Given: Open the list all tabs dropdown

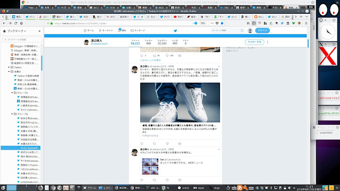Looking at the screenshot, I should tap(307, 16).
